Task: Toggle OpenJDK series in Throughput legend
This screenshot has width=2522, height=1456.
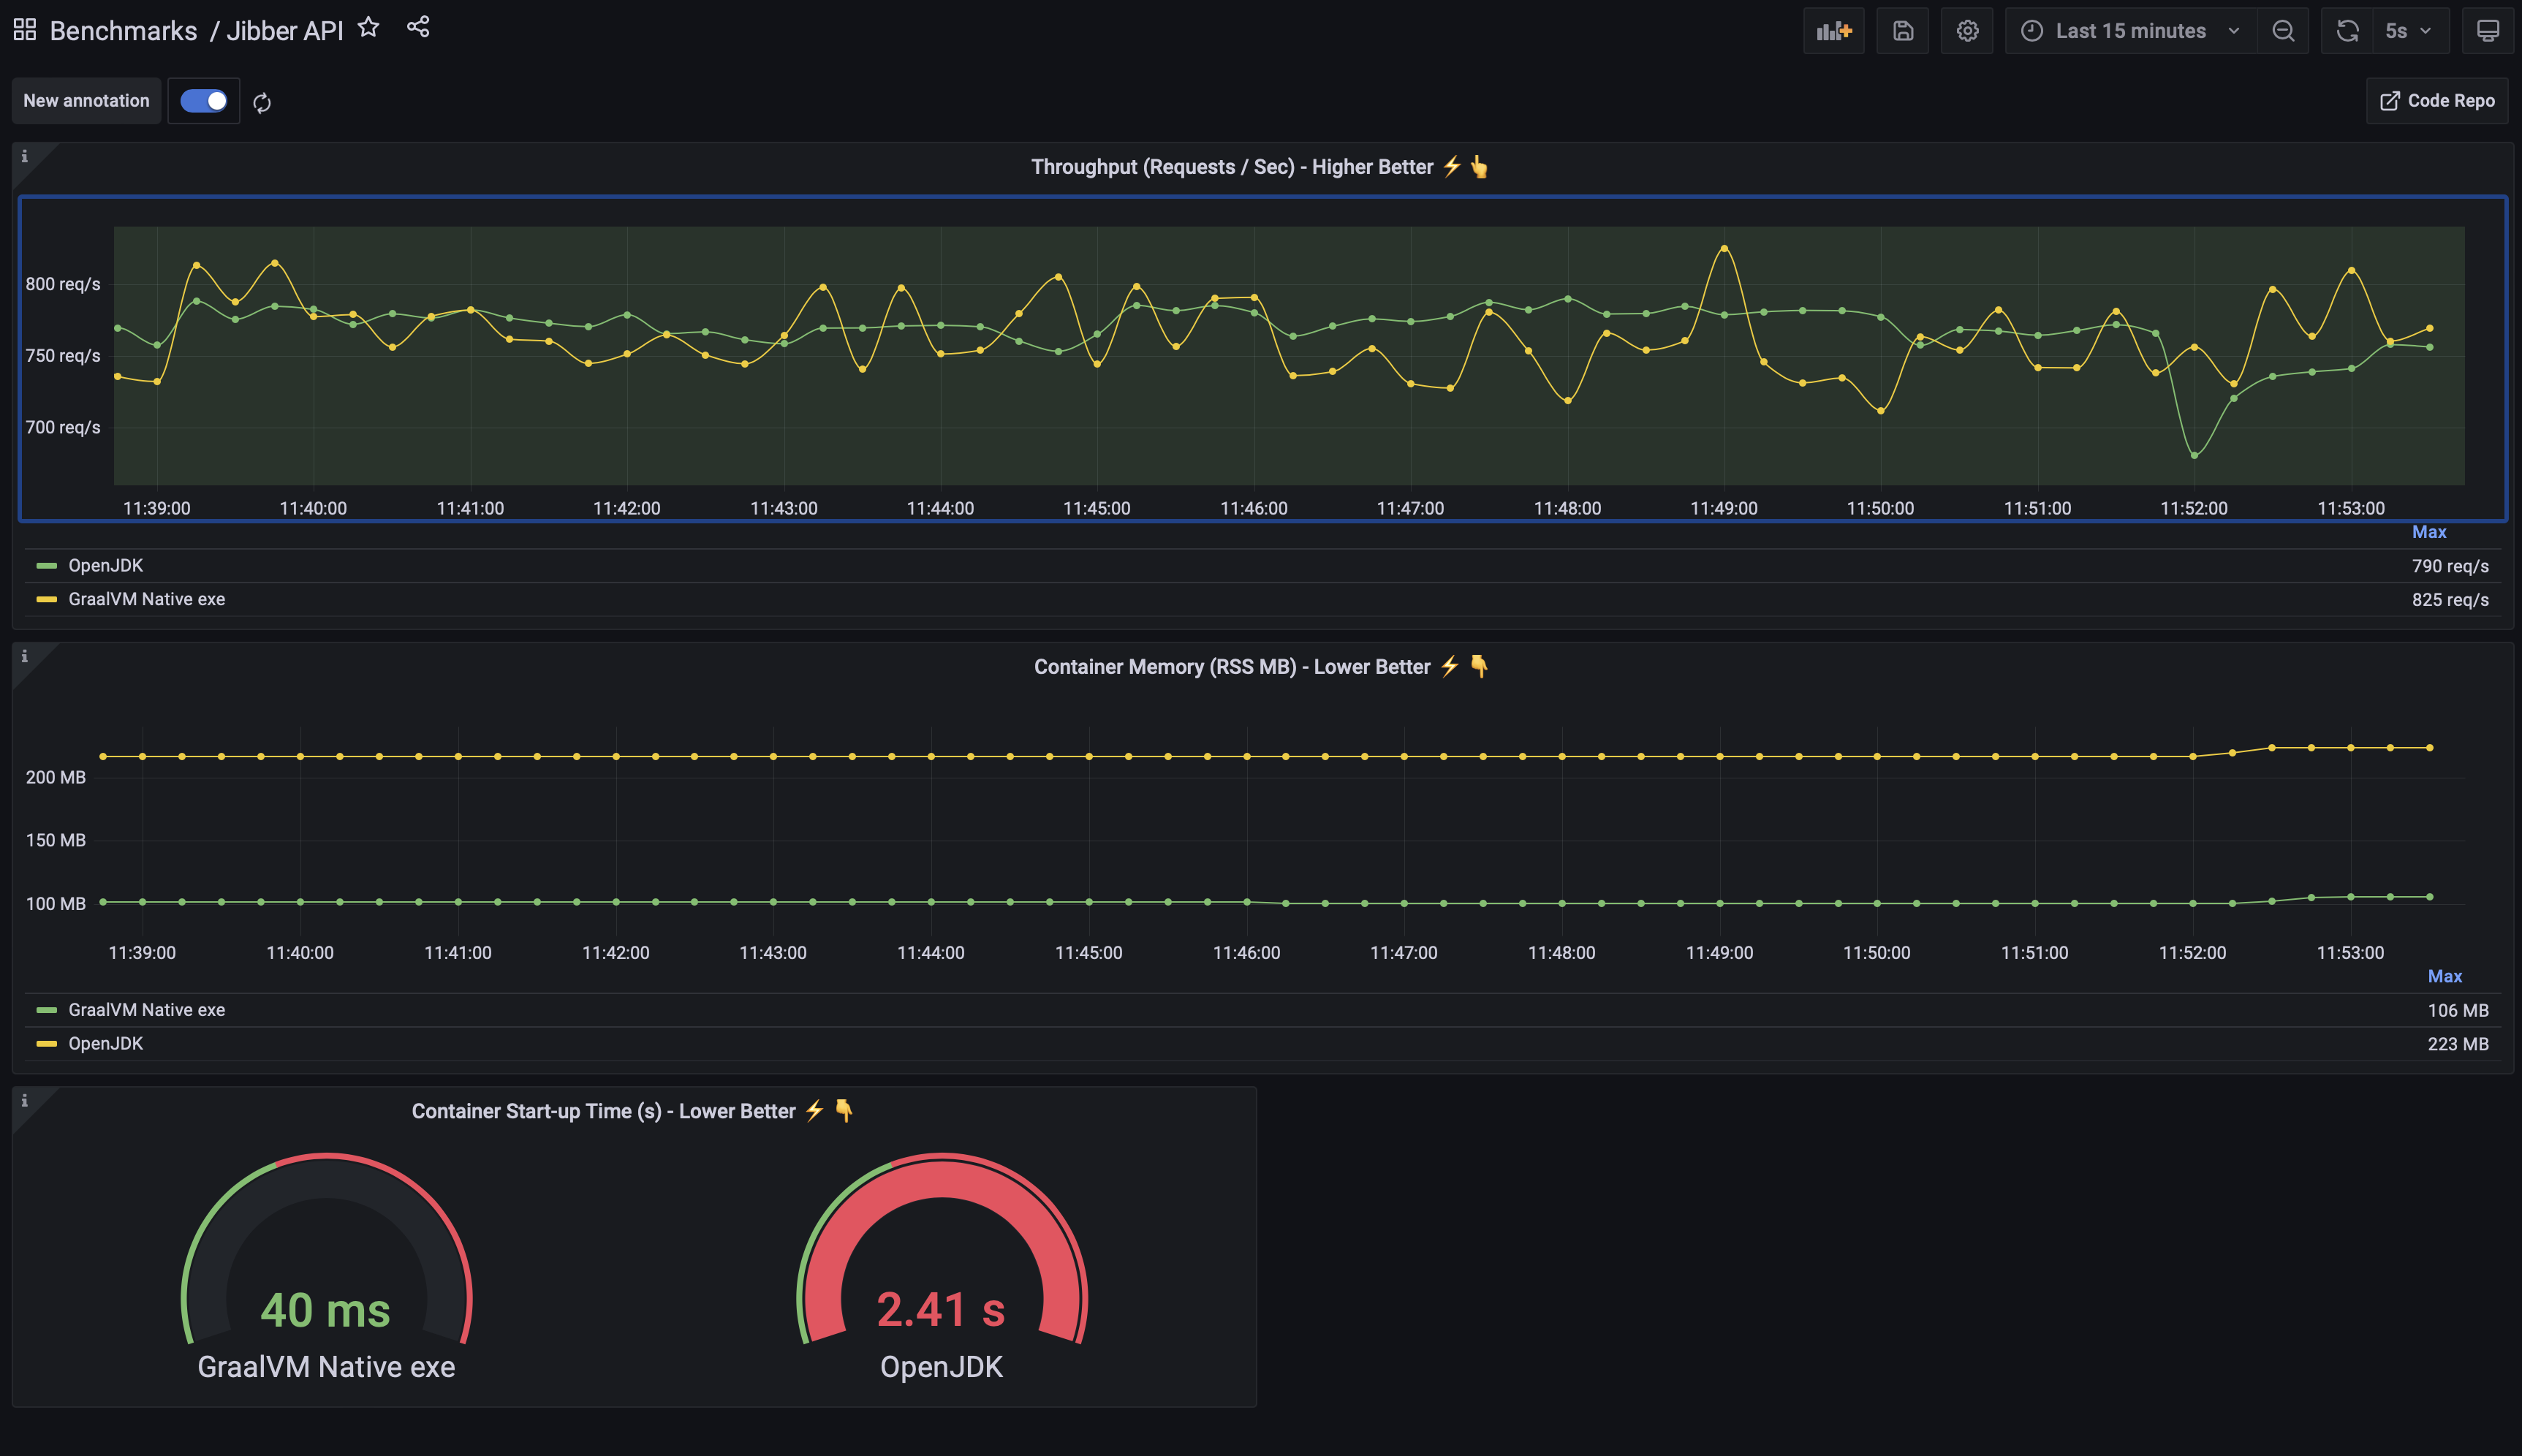Action: click(x=106, y=566)
